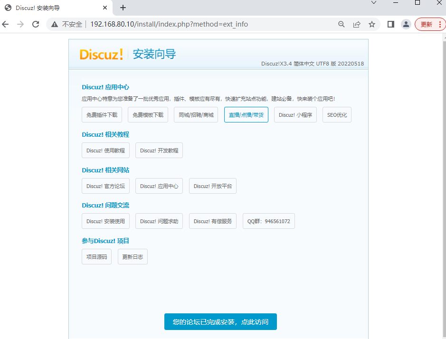
Task: Click 您的论坛已完成安装，点此访问 button
Action: pos(220,321)
